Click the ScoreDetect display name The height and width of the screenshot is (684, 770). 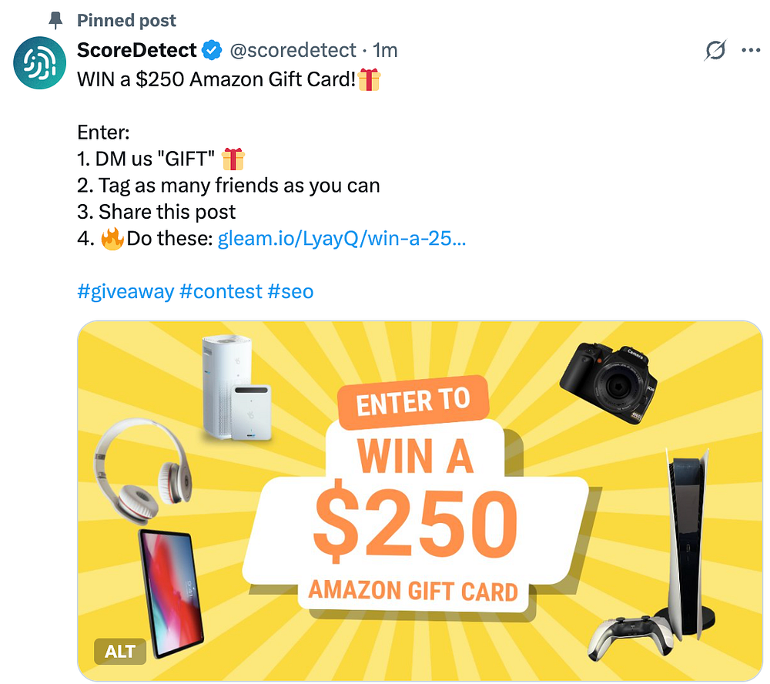point(137,50)
